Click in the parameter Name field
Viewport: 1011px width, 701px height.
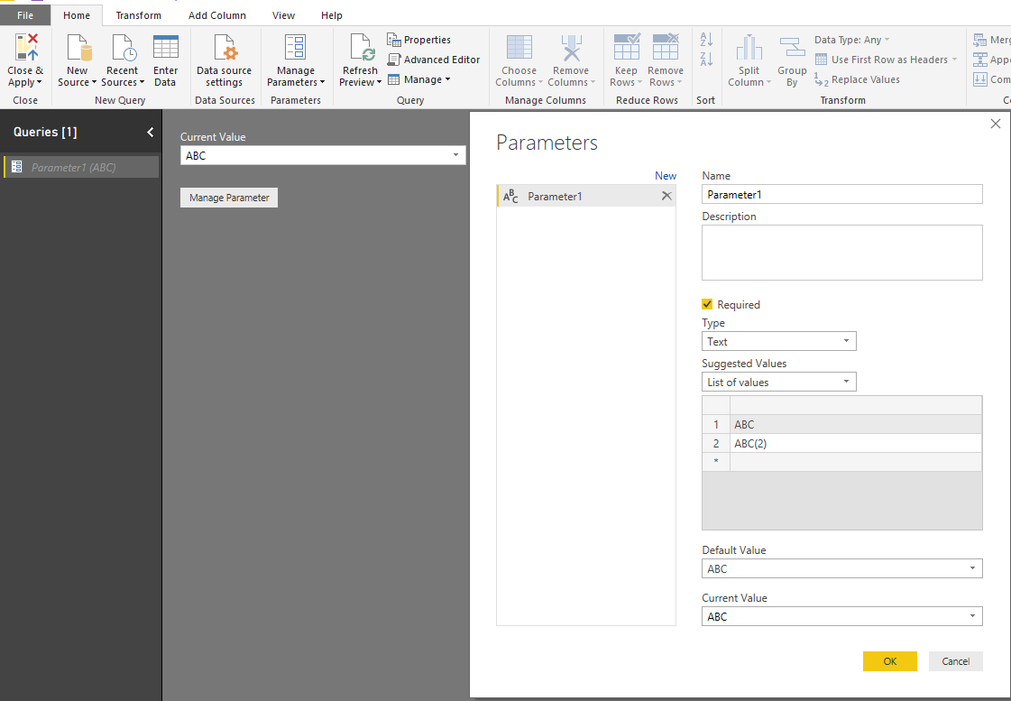(842, 194)
